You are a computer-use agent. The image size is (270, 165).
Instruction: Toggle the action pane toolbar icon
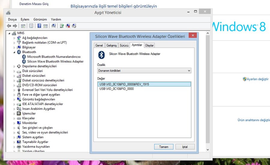coord(46,26)
